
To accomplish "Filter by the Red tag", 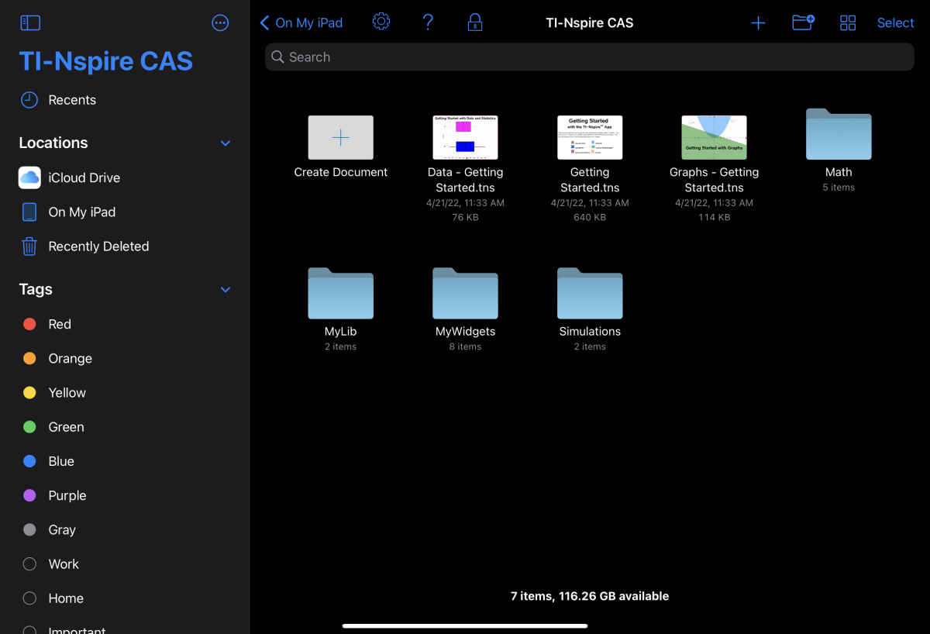I will (59, 324).
